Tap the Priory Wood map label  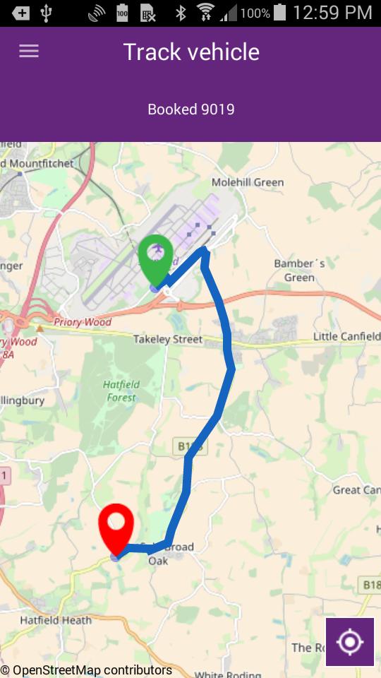pos(83,322)
